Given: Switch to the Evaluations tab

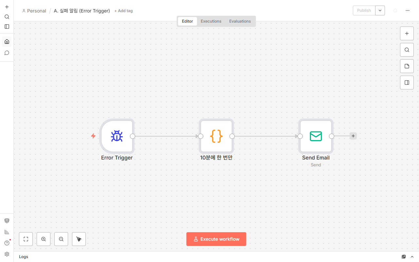Looking at the screenshot, I should 240,21.
